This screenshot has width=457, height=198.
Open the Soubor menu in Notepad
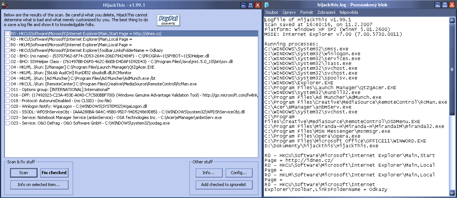click(x=272, y=12)
